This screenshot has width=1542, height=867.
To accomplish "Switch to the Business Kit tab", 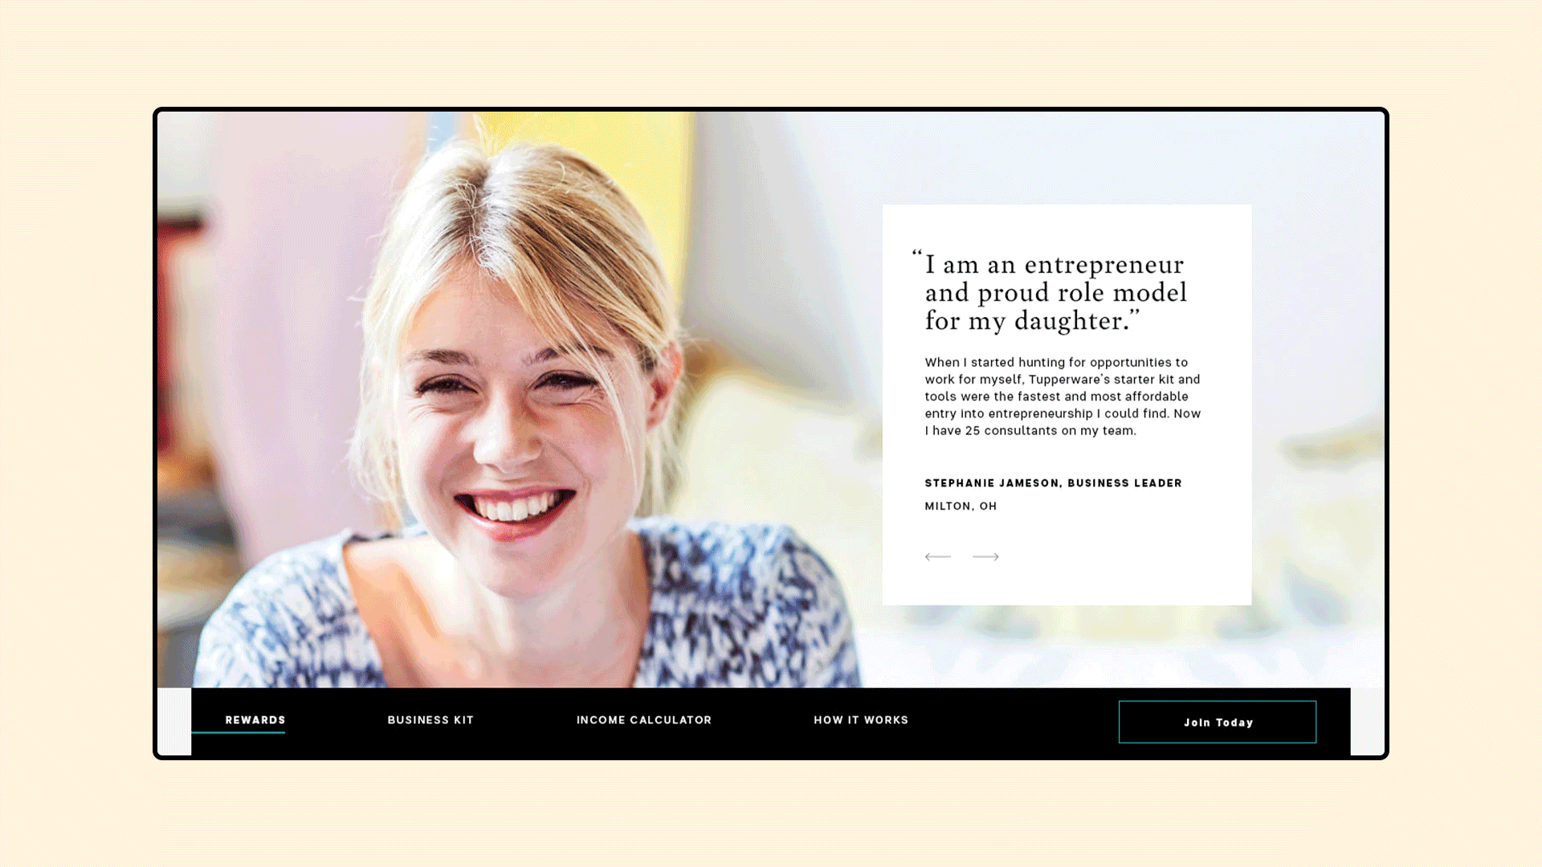I will (x=430, y=720).
